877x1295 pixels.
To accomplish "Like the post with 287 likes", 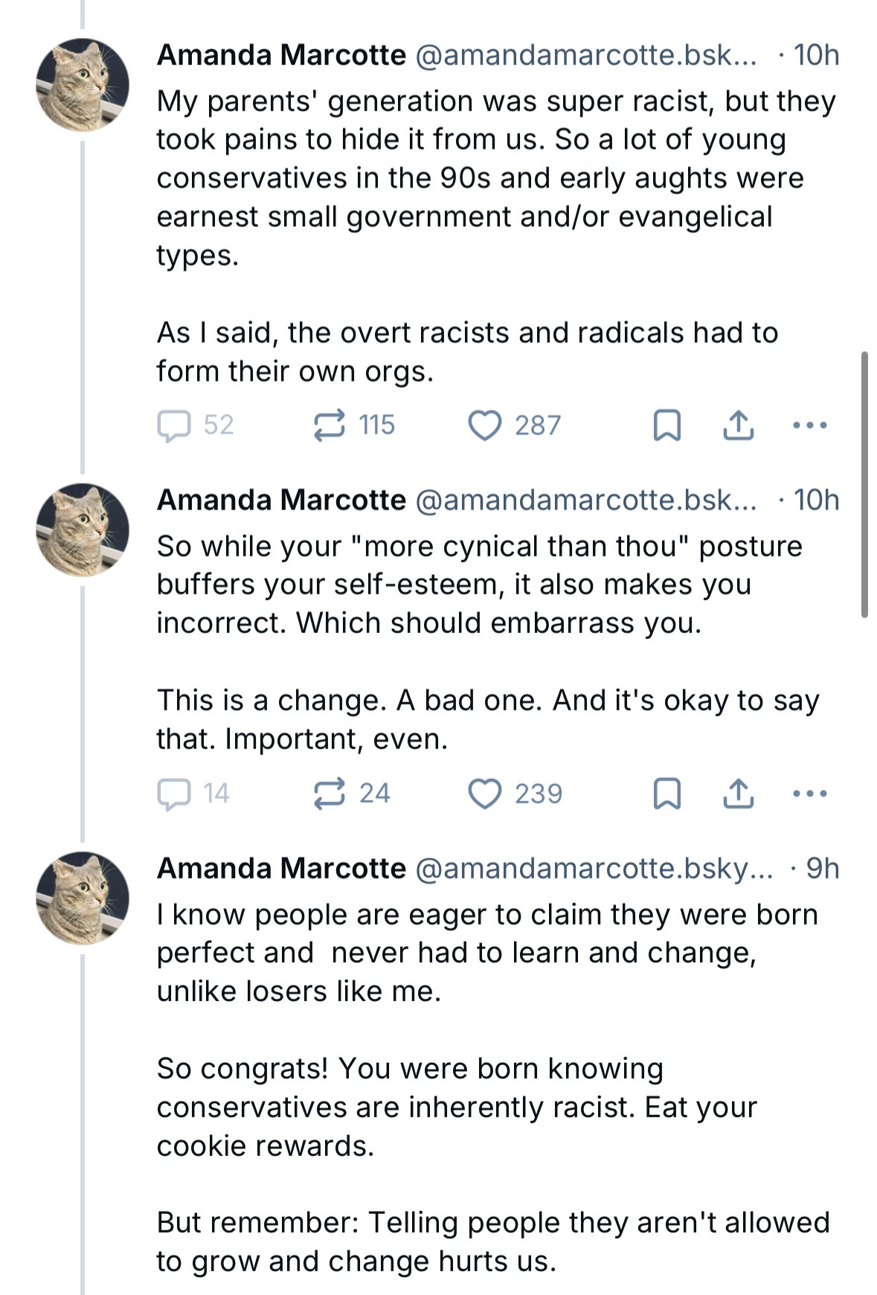I will pos(485,425).
